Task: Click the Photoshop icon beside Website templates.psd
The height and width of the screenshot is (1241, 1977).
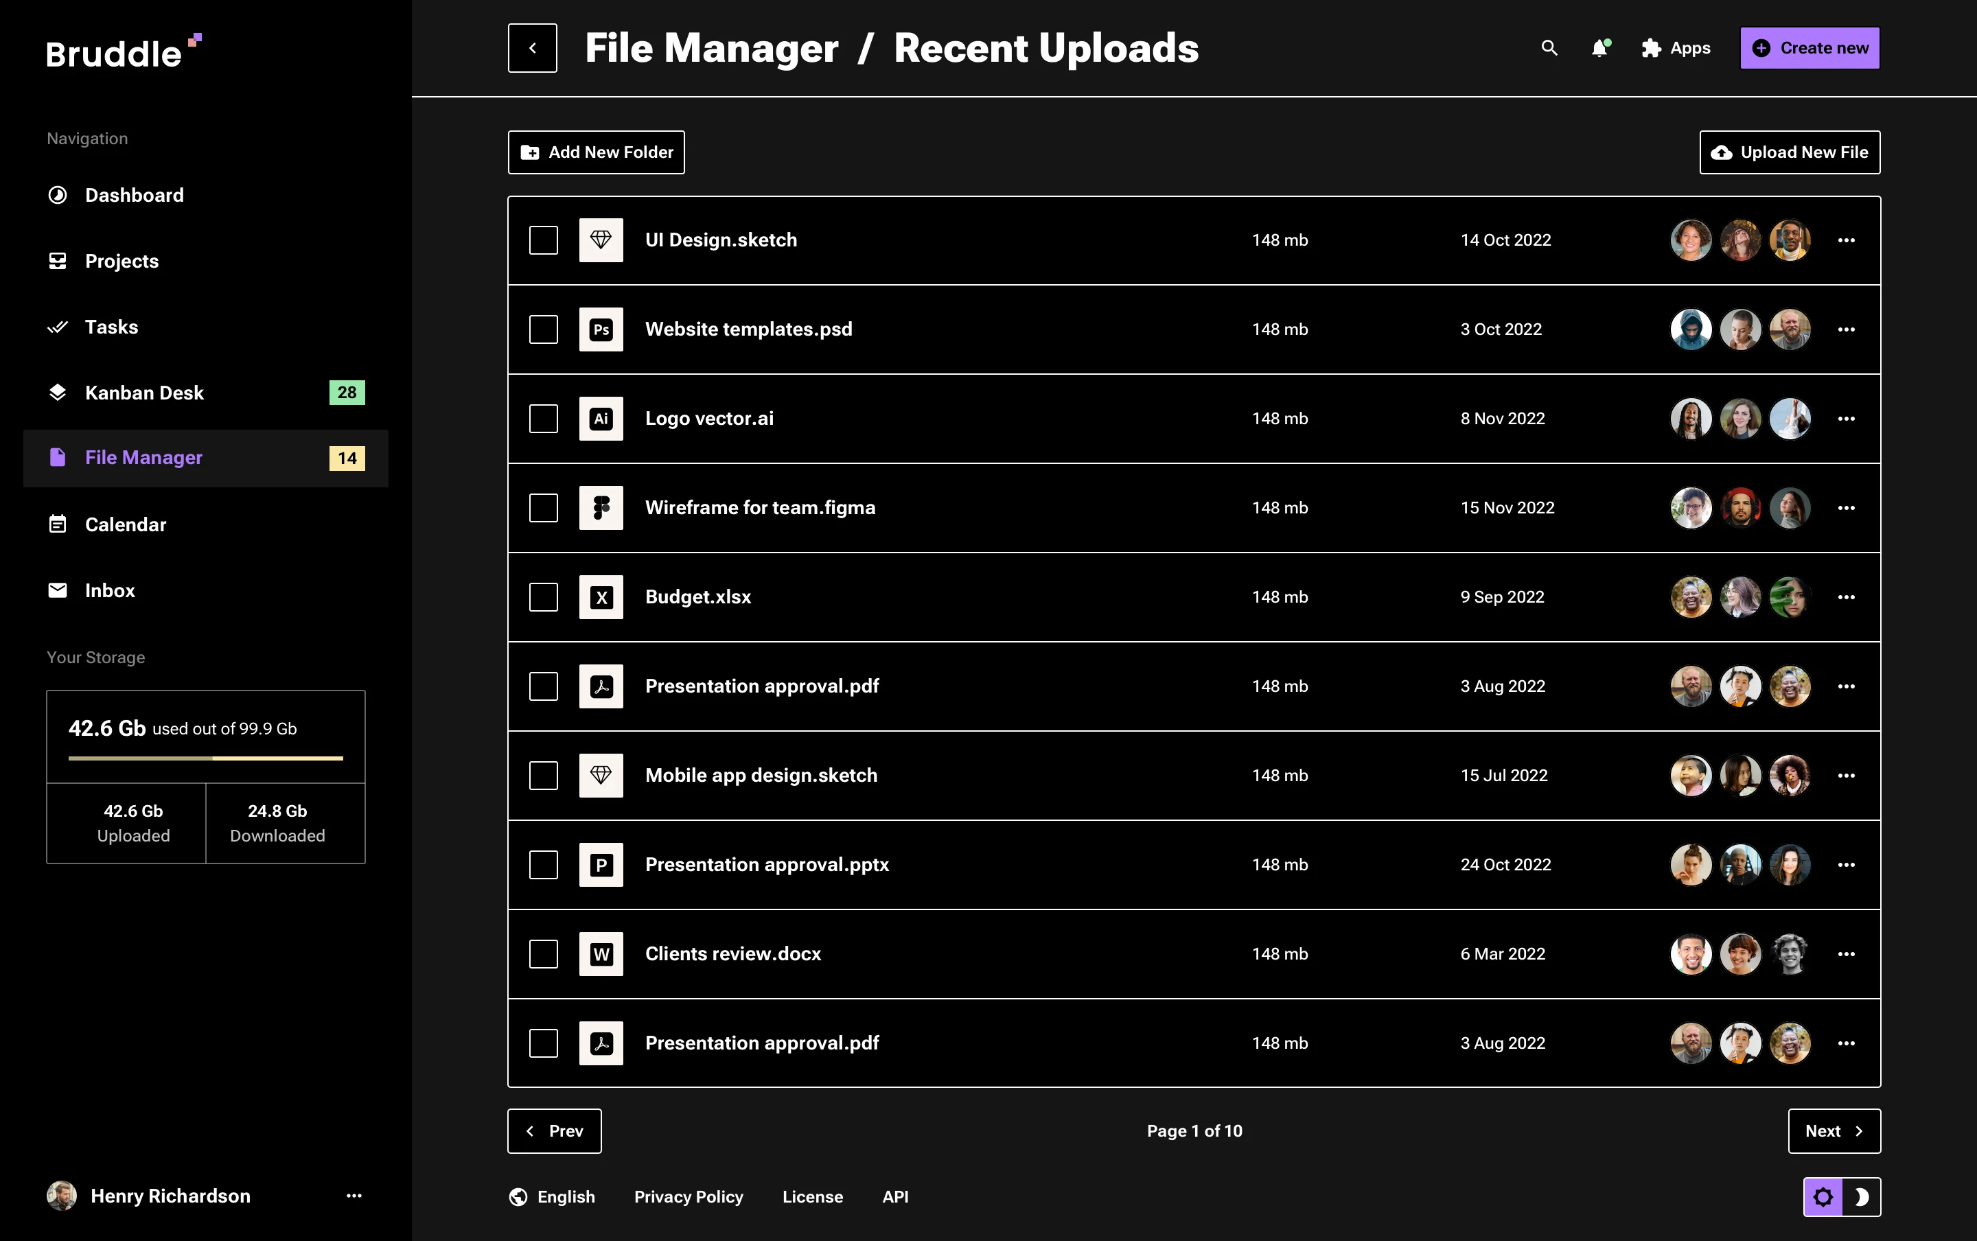Action: click(x=601, y=329)
